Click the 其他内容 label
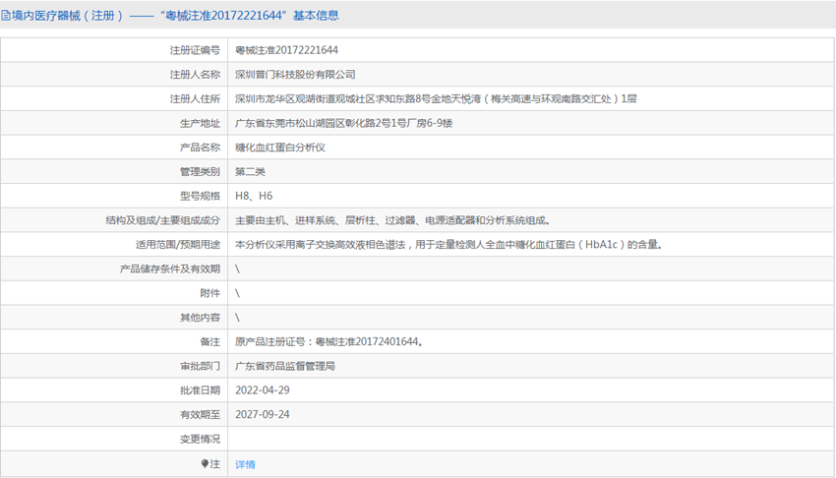The width and height of the screenshot is (836, 478). pos(200,318)
